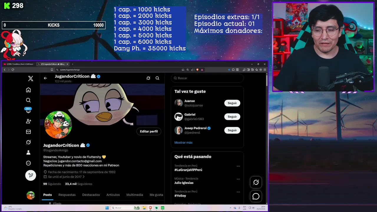Open options for Julio Iglesias trend
This screenshot has height=212, width=377.
pyautogui.click(x=238, y=179)
